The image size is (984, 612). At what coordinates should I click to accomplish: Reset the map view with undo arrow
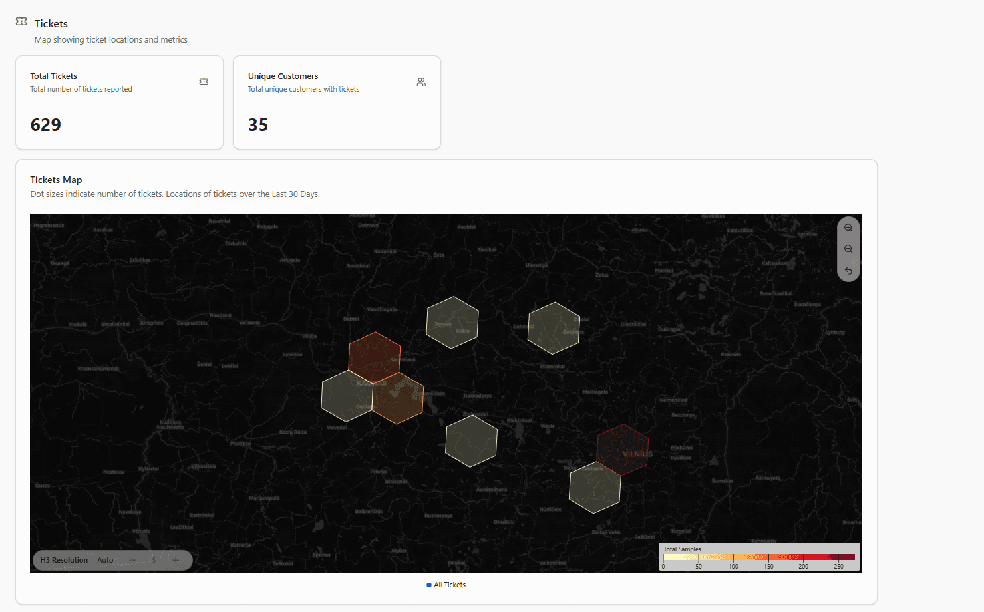pos(848,271)
